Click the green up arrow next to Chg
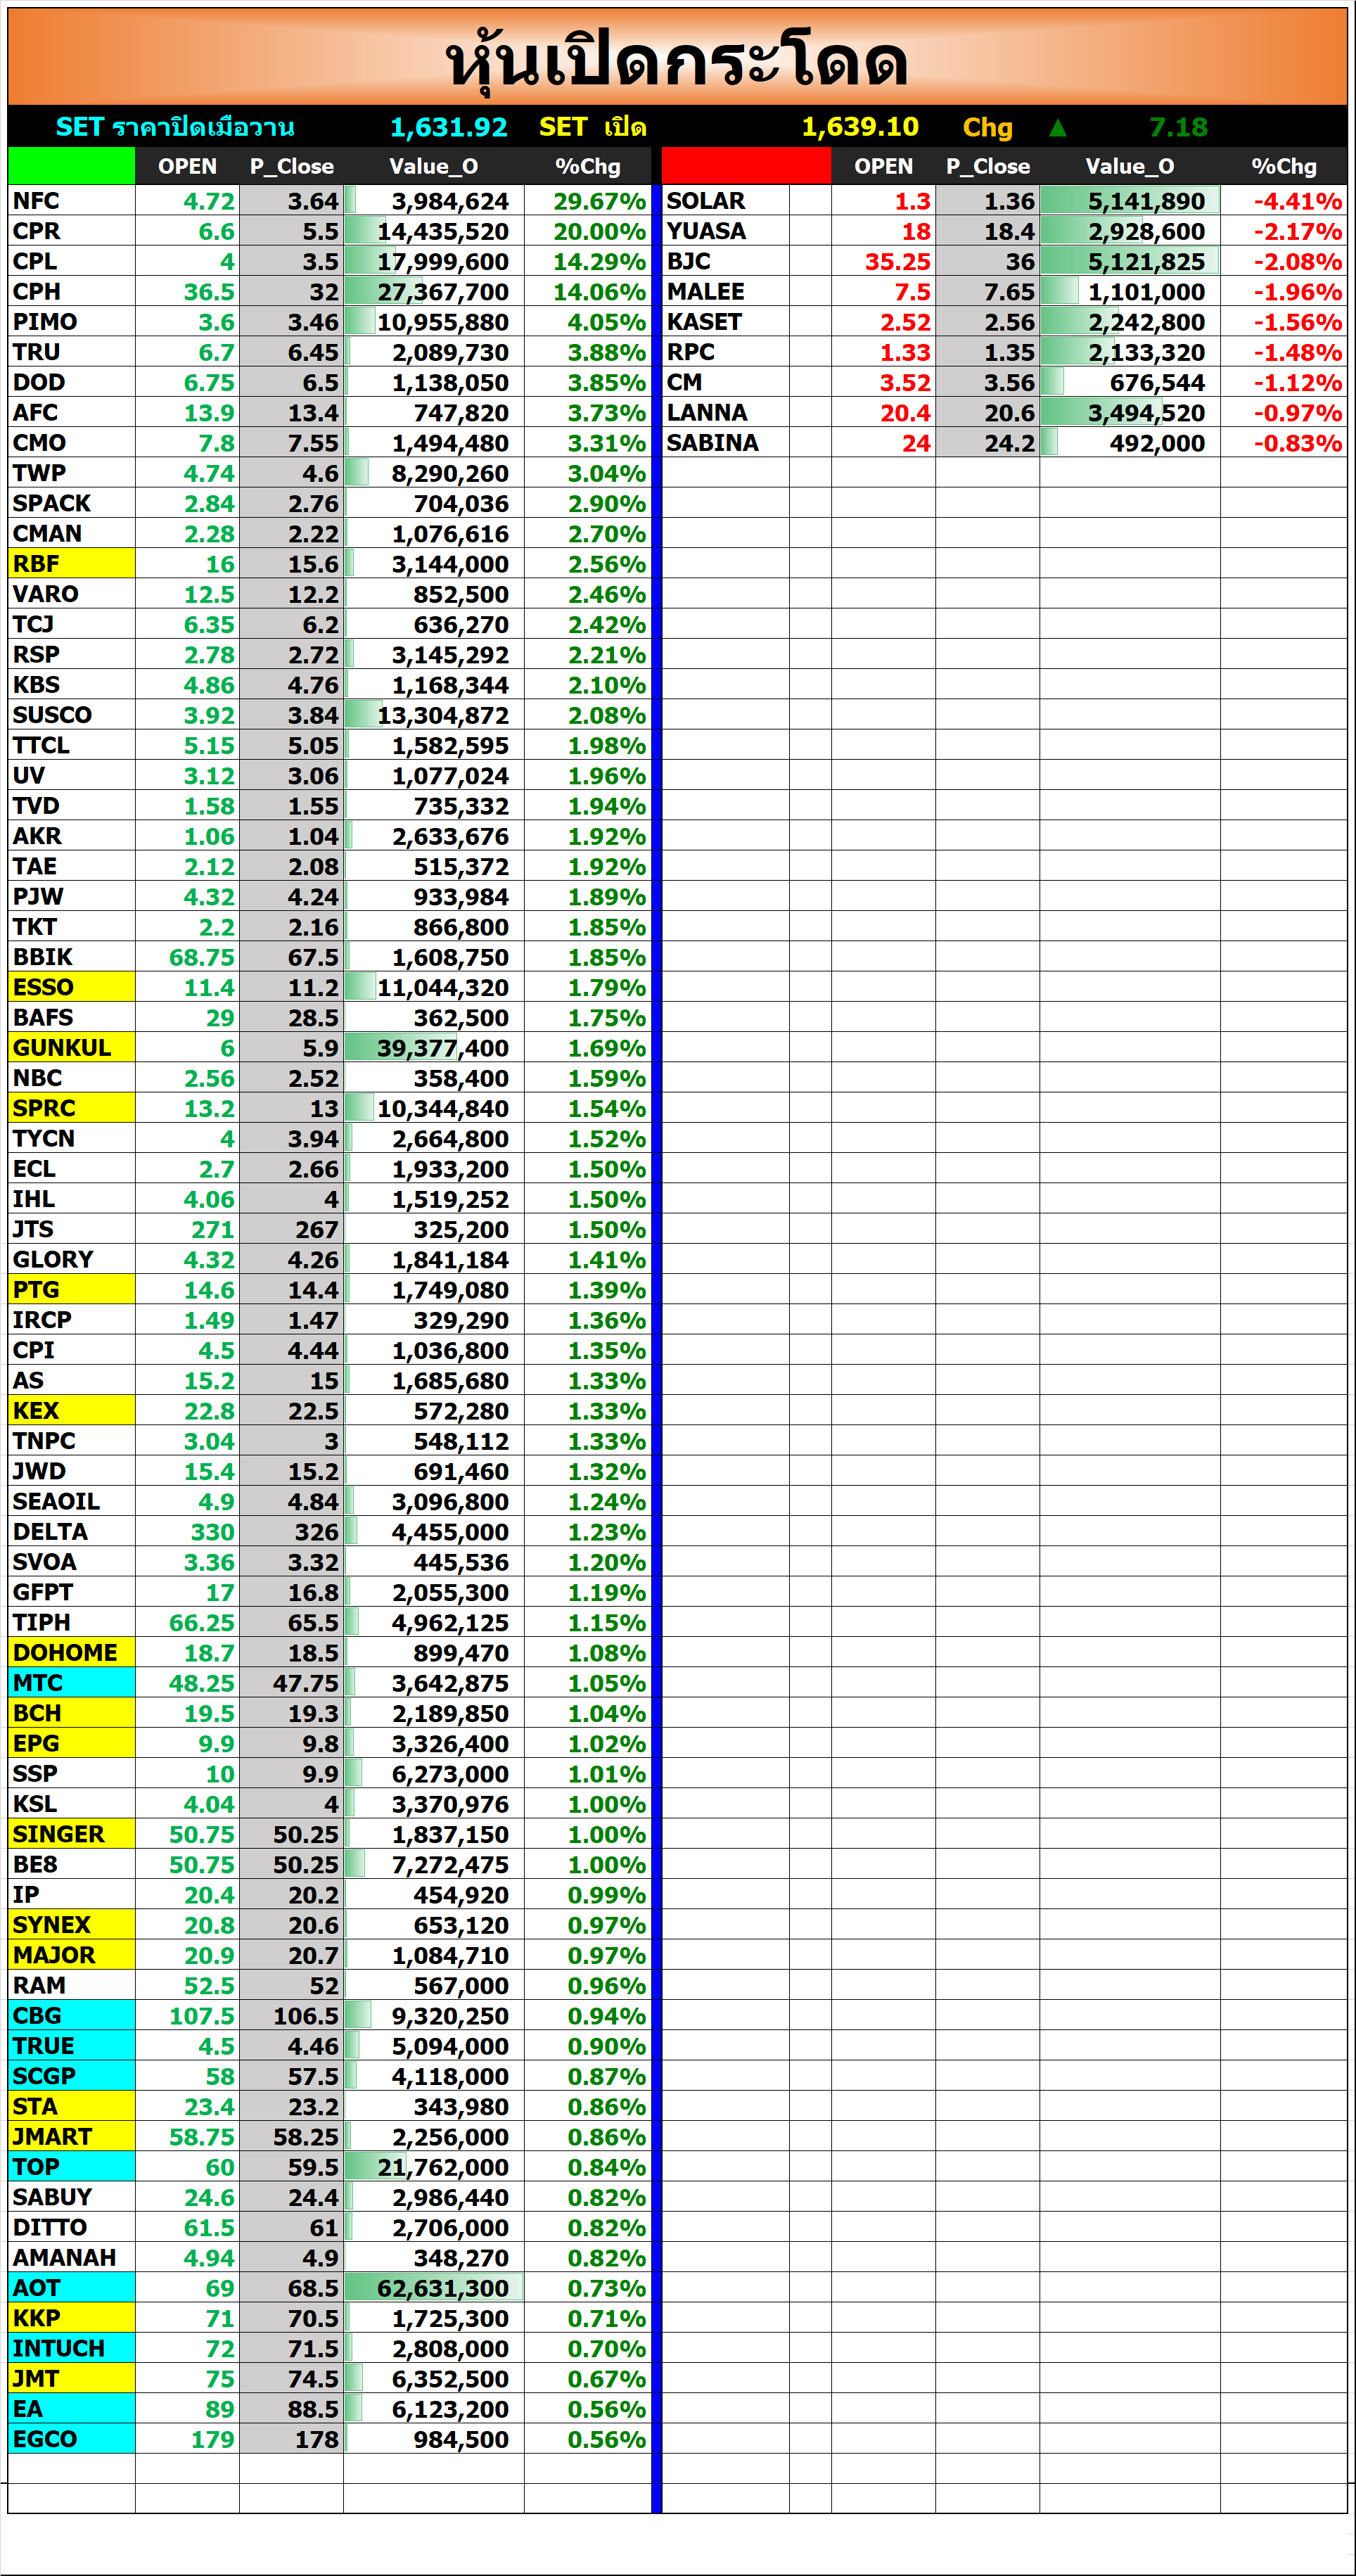Screen dimensions: 1356x2576 (1057, 128)
